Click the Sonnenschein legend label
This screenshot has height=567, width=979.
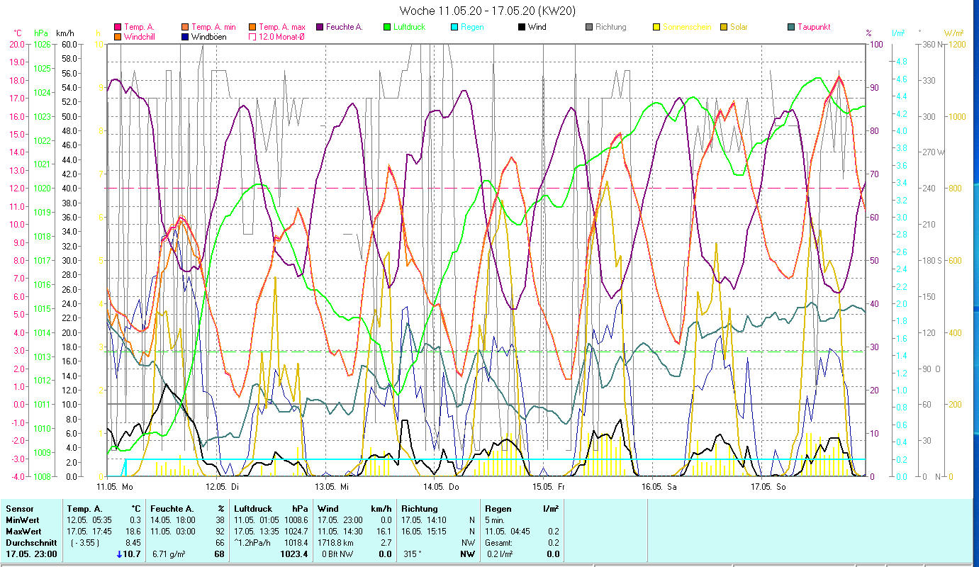[686, 27]
